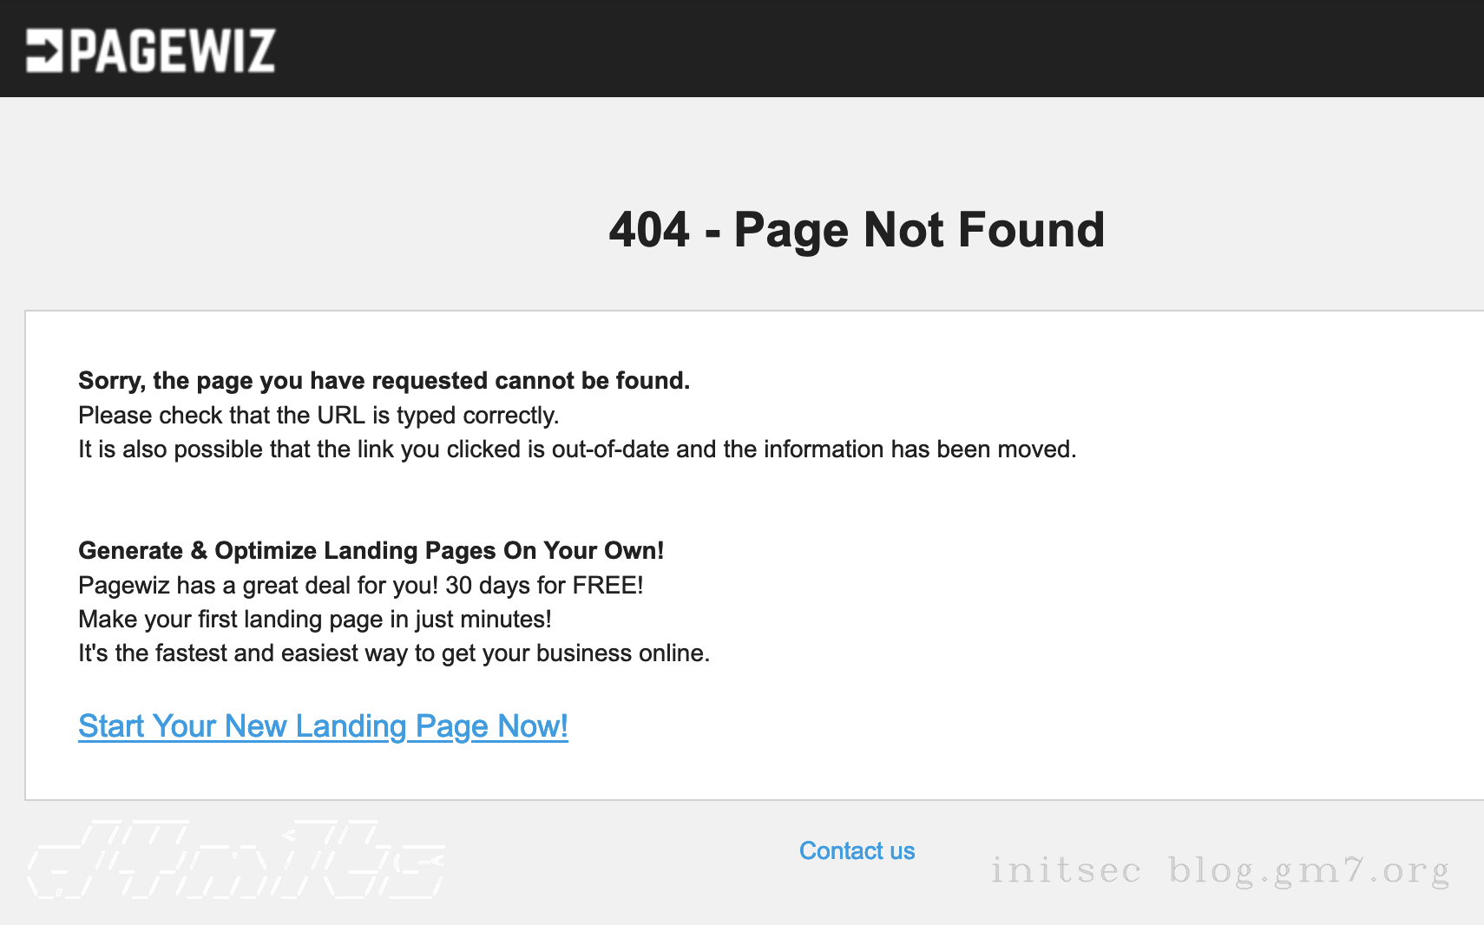Click 'fastest and easiest way' sentence
1484x925 pixels.
(394, 653)
